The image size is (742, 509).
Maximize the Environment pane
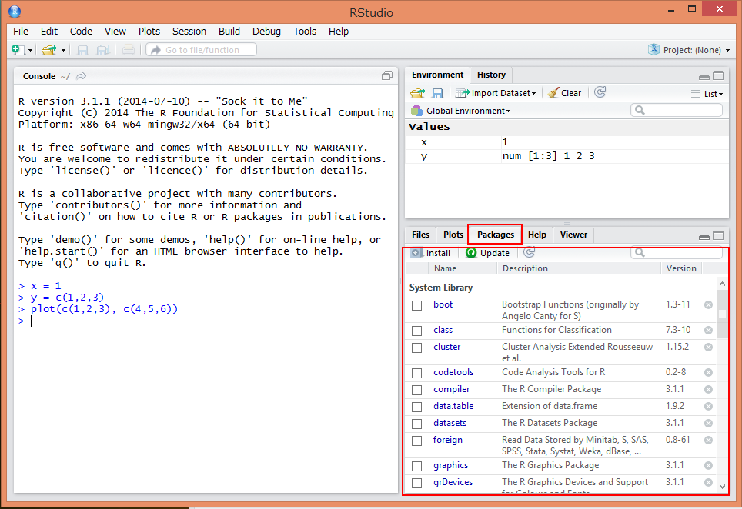point(718,75)
